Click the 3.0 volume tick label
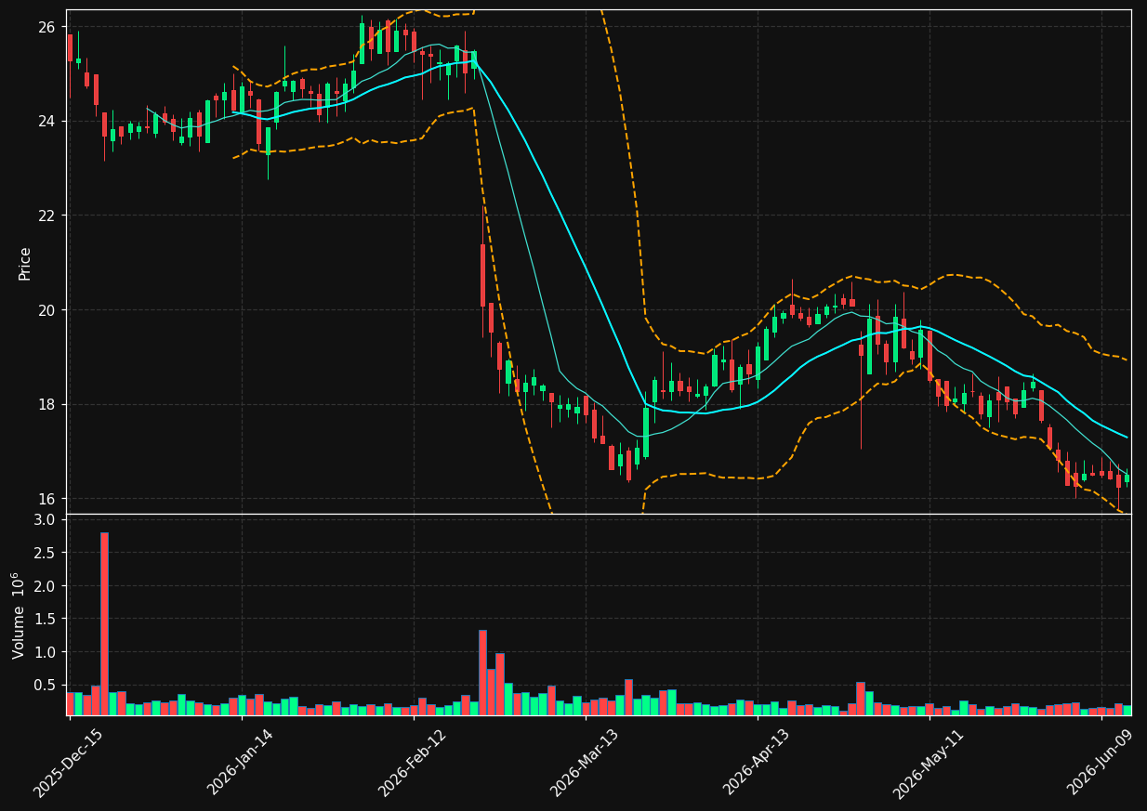Image resolution: width=1147 pixels, height=811 pixels. tap(44, 520)
